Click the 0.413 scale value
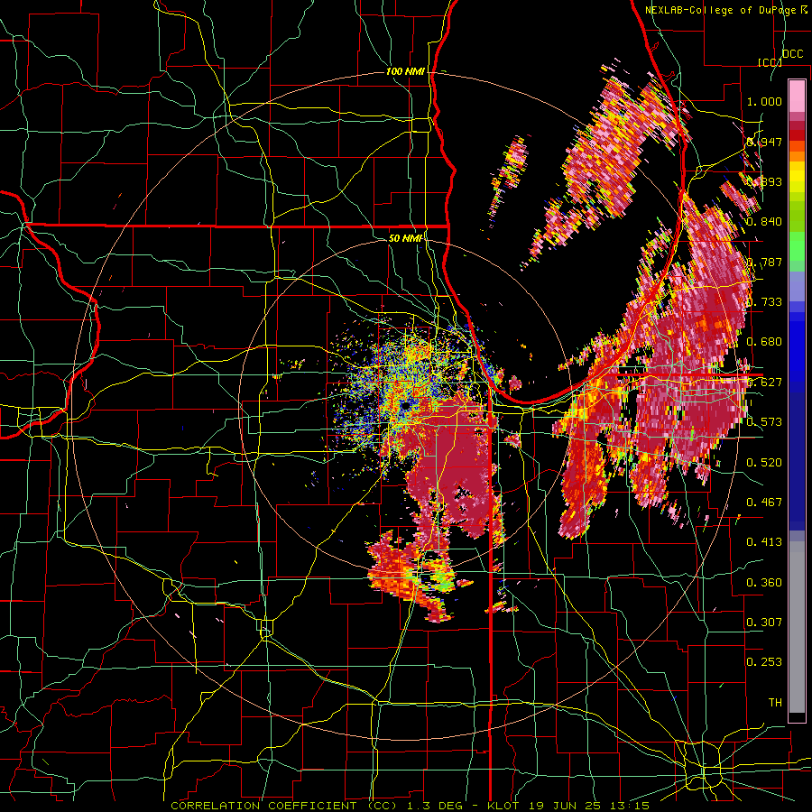The height and width of the screenshot is (812, 812). coord(764,541)
